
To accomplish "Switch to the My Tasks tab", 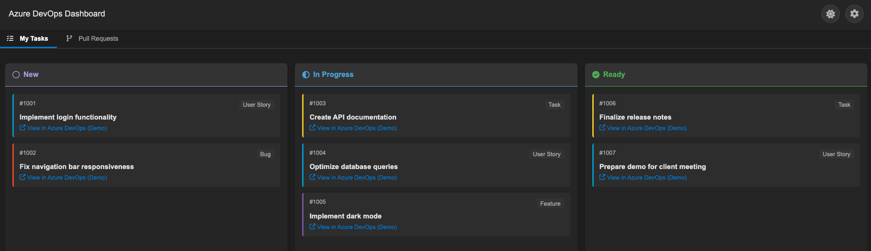I will point(28,38).
